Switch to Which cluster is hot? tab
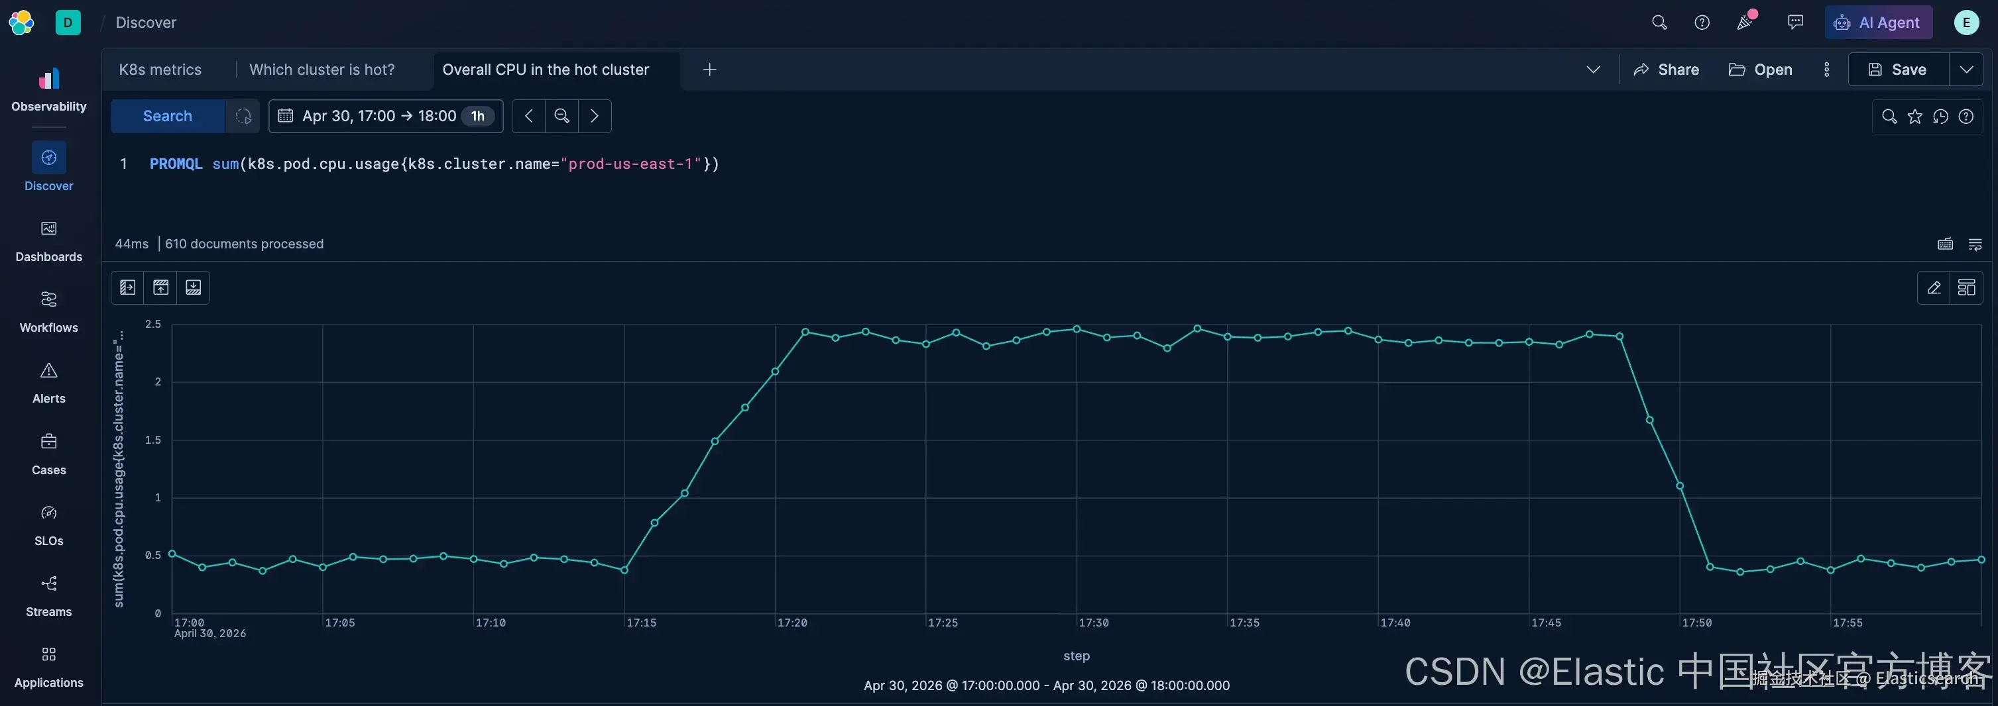 [x=322, y=70]
